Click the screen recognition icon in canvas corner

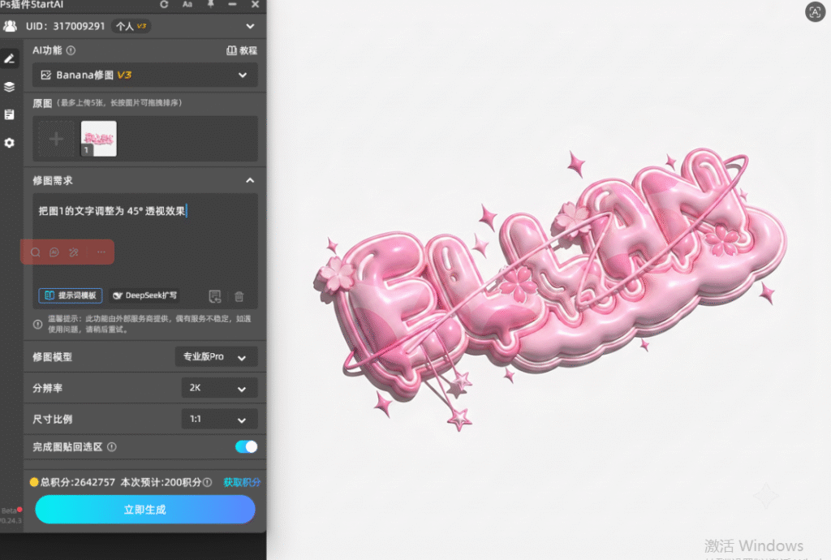coord(815,11)
